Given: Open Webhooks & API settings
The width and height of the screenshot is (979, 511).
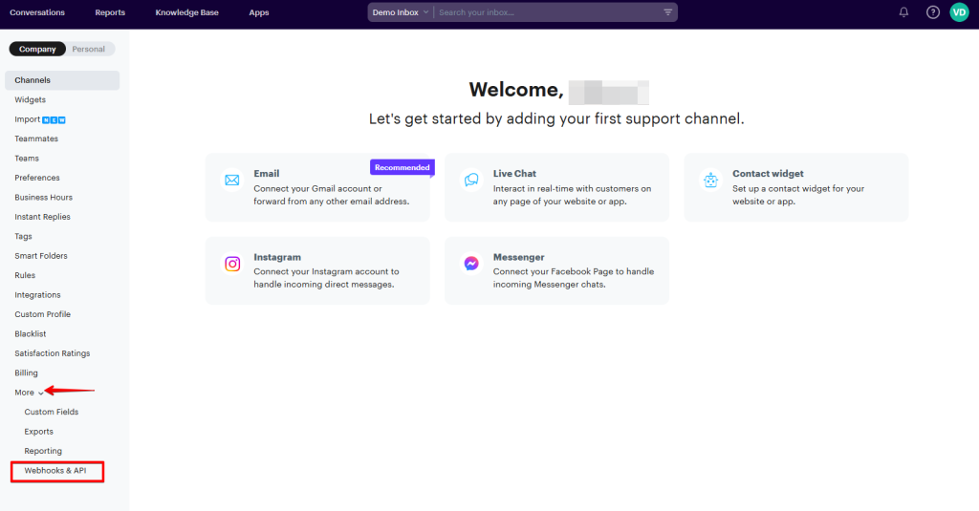Looking at the screenshot, I should pyautogui.click(x=55, y=471).
